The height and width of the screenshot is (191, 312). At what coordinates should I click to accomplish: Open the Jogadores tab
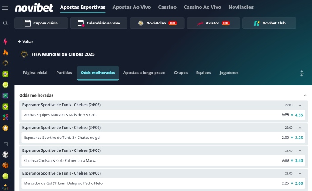[x=229, y=73]
